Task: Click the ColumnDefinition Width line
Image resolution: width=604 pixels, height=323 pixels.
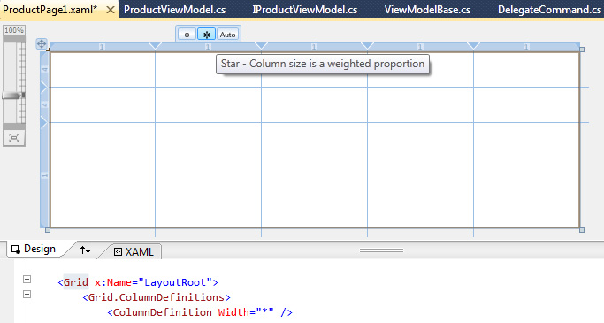Action: [200, 312]
